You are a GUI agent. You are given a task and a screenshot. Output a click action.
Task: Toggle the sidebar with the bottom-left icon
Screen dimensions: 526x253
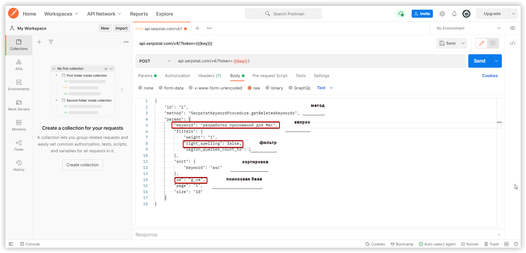click(11, 244)
